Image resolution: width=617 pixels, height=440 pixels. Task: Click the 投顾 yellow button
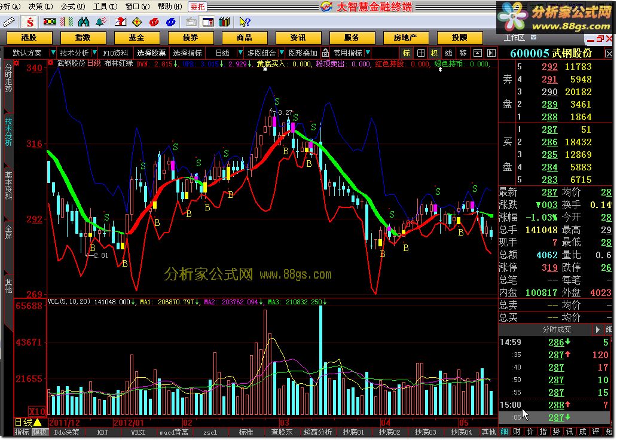pyautogui.click(x=460, y=38)
